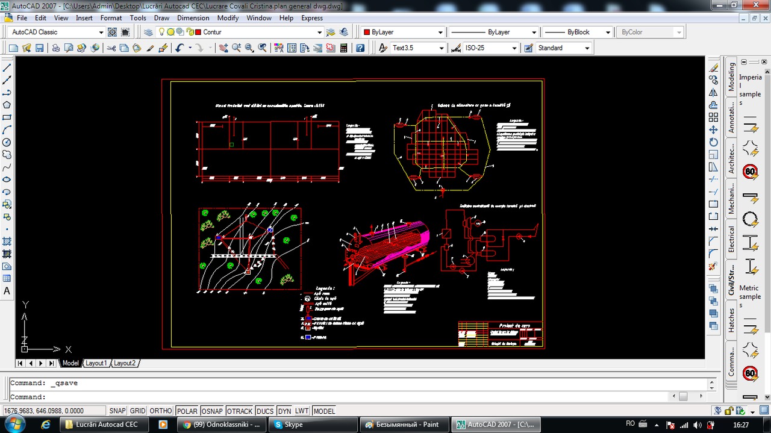The height and width of the screenshot is (433, 771).
Task: Select the Pan Realtime tool
Action: click(x=223, y=48)
